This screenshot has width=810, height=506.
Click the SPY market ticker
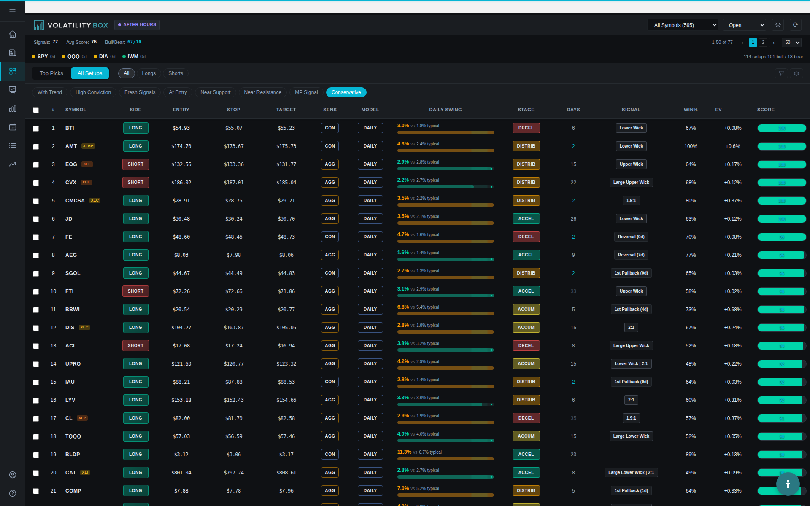point(43,57)
